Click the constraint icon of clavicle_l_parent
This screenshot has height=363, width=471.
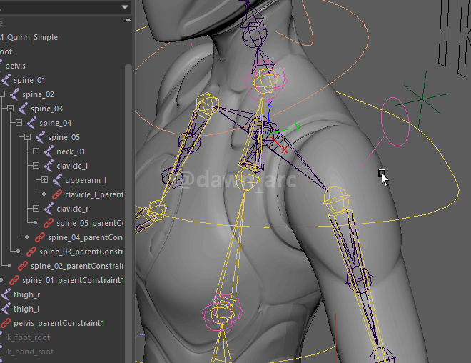[57, 194]
